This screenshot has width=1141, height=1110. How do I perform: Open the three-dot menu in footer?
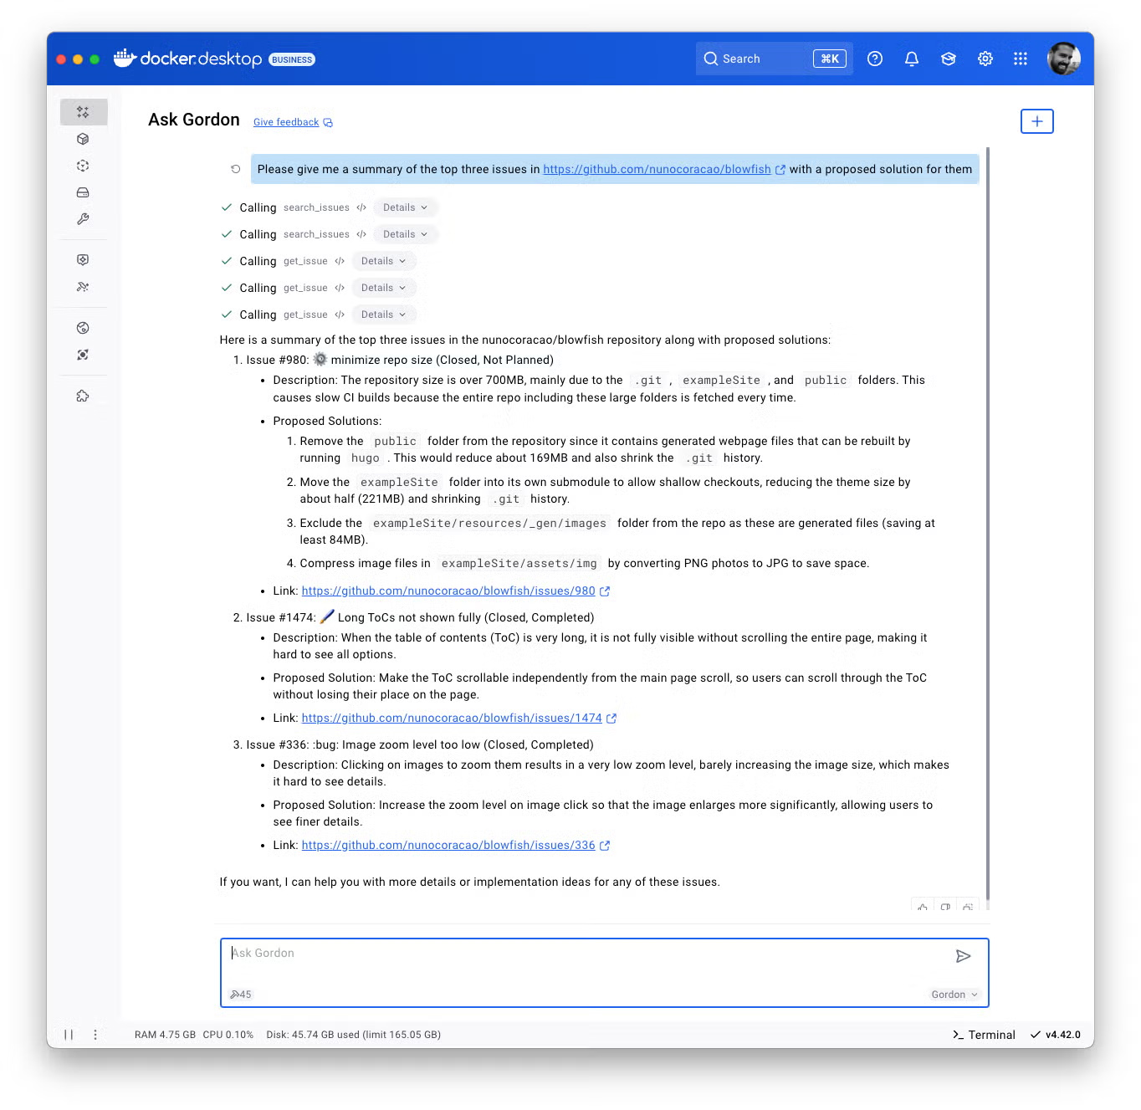coord(95,1035)
